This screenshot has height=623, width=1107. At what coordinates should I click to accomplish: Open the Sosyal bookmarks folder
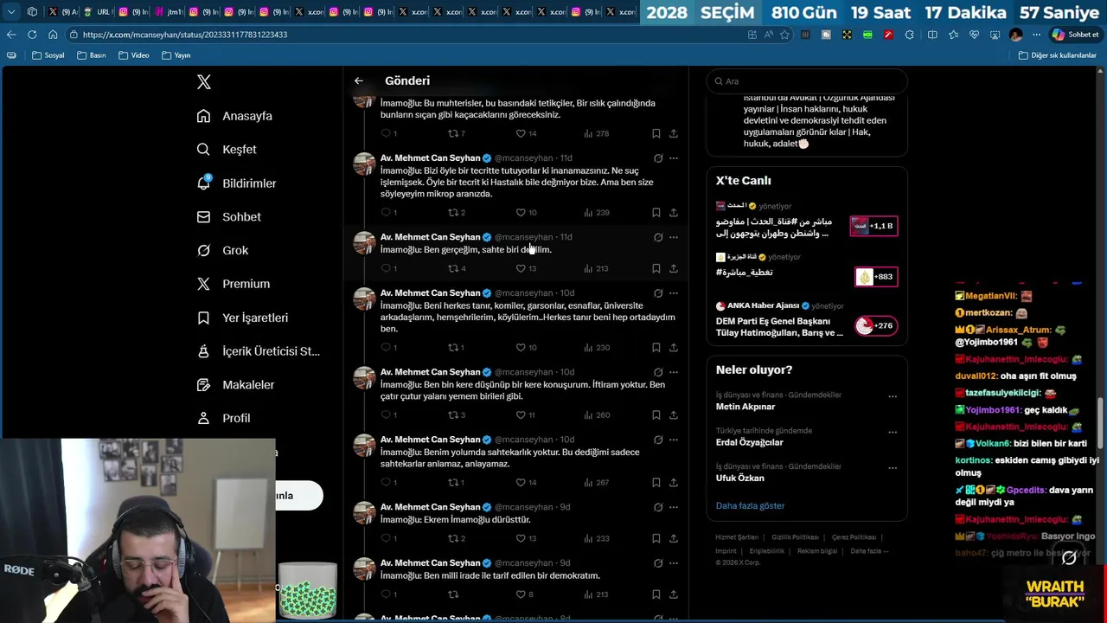point(48,55)
